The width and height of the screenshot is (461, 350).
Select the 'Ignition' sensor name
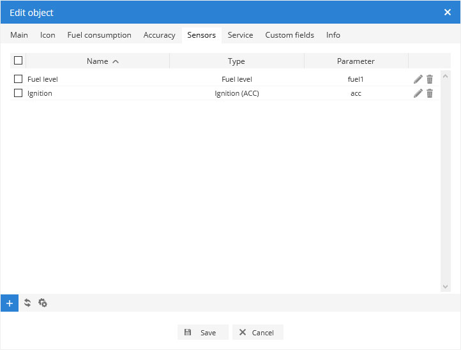pyautogui.click(x=40, y=93)
